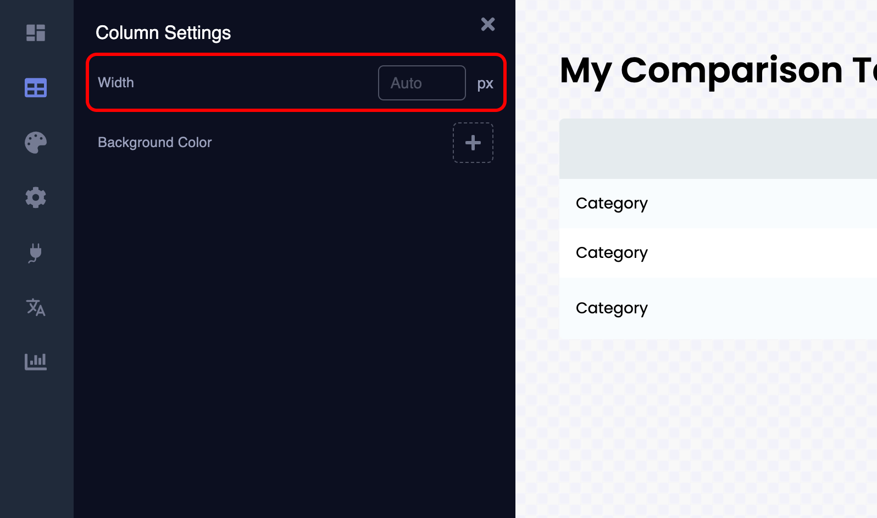Select the table editor icon in sidebar
This screenshot has width=877, height=518.
click(x=36, y=87)
